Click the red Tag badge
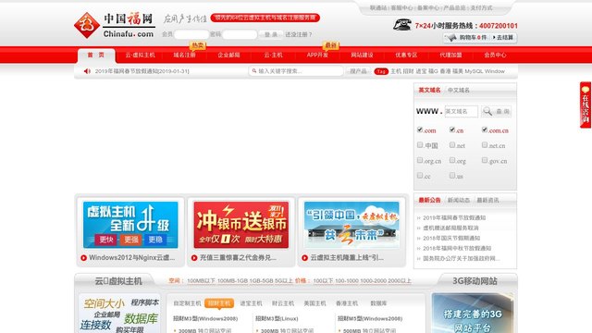 click(381, 71)
